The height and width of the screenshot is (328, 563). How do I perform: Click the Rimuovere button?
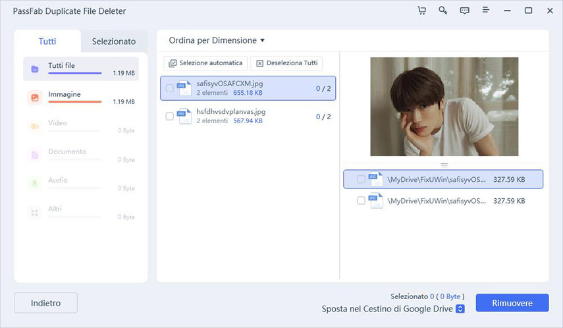pos(512,303)
